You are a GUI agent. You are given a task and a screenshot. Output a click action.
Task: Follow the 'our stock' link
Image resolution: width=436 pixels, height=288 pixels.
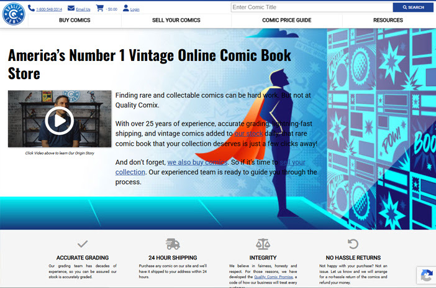point(248,134)
